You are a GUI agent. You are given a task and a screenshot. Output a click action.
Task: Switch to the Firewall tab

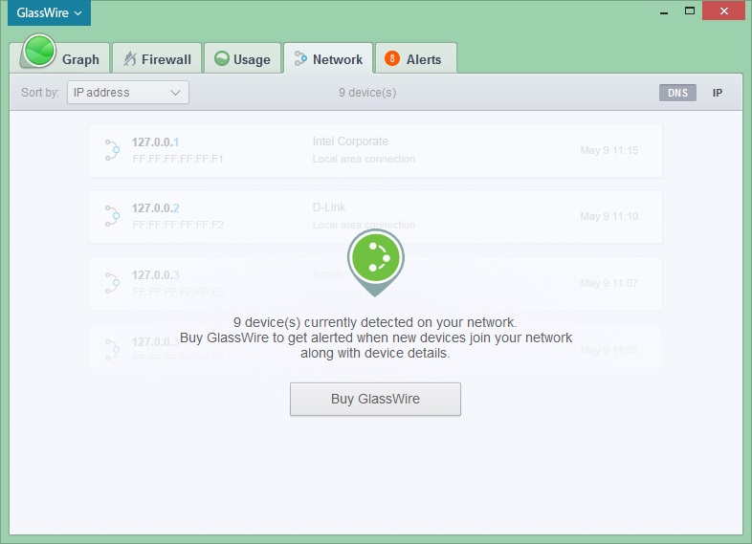point(157,59)
